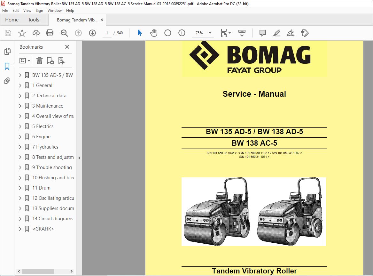Add a comment sticky note

263,33
